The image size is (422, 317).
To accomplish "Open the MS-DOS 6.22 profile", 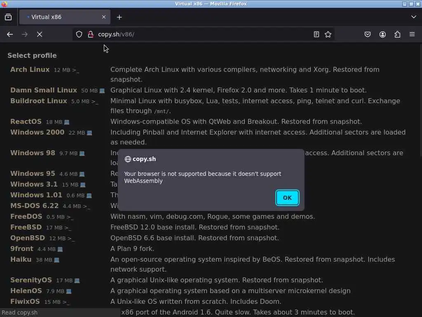I will click(35, 206).
